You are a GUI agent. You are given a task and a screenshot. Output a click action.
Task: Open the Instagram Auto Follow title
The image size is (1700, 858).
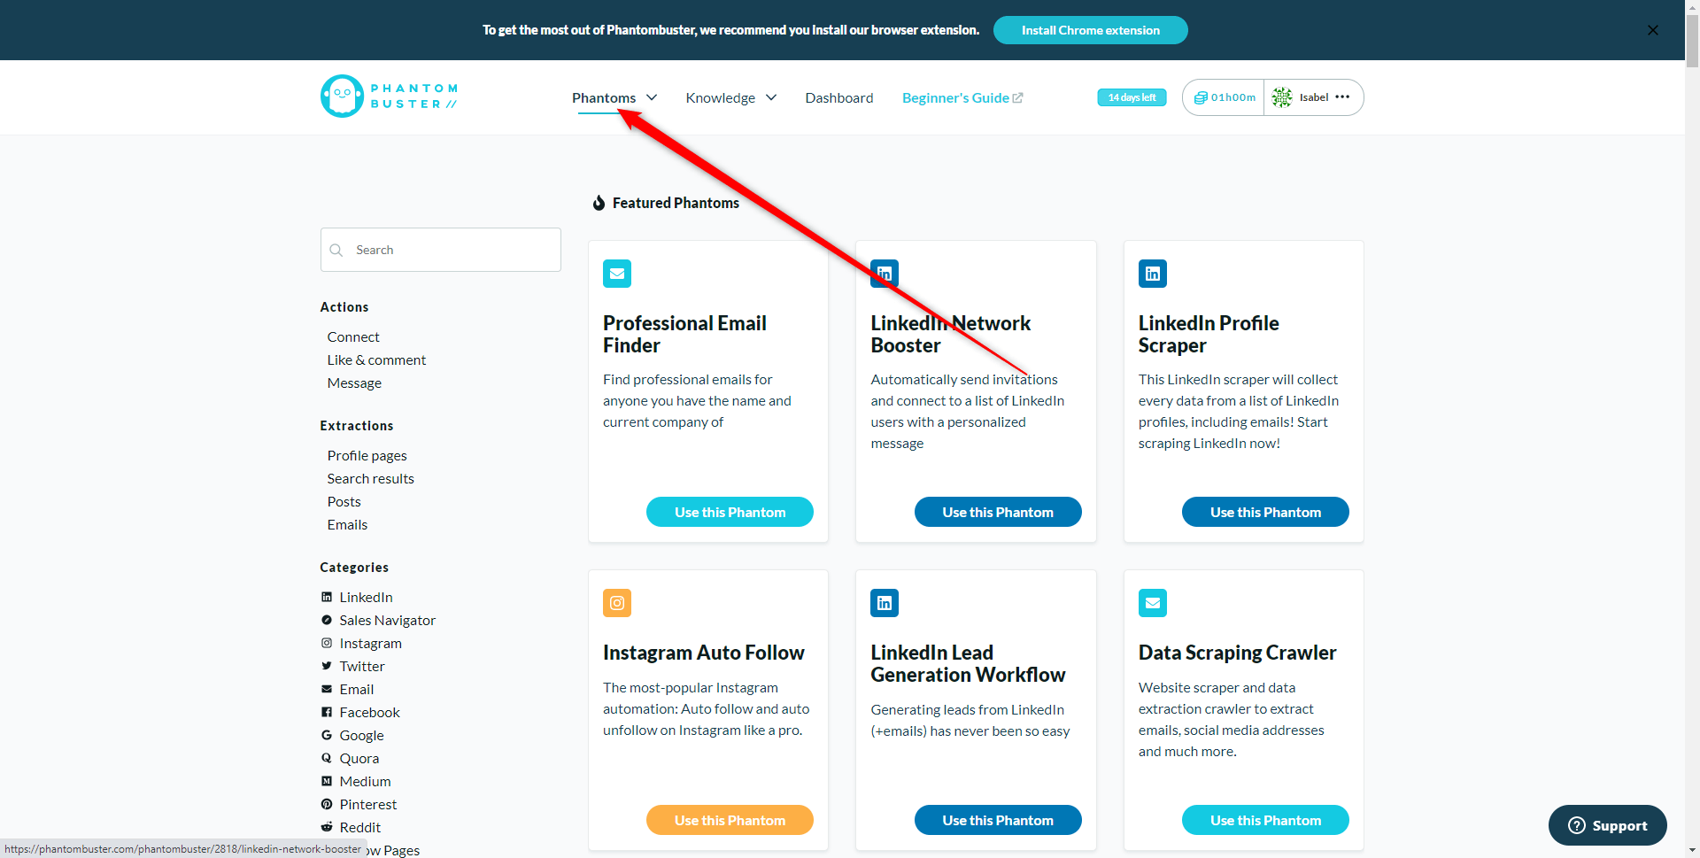tap(704, 653)
